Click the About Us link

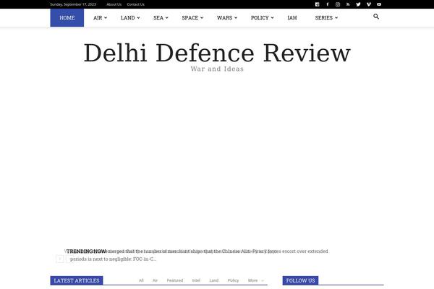pos(114,4)
